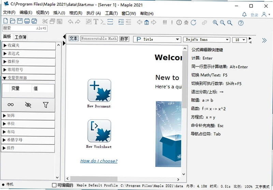Click the zoom in magnifier icon

(215, 22)
